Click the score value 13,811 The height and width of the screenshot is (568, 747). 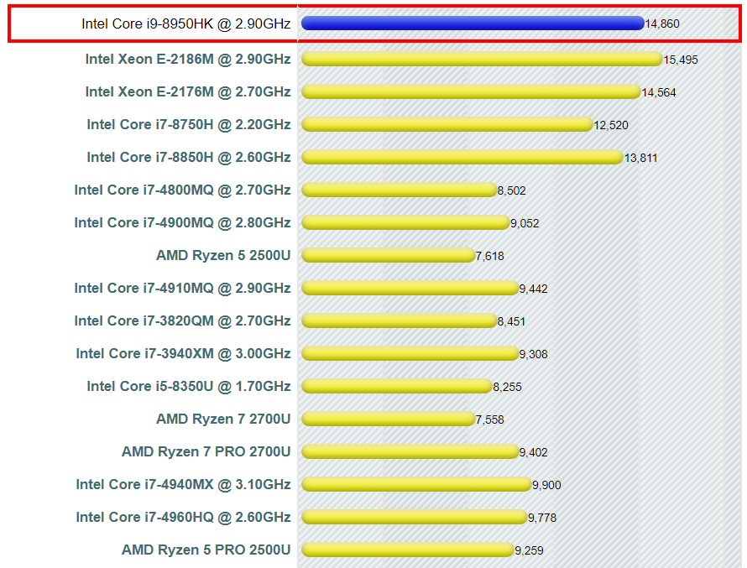coord(641,158)
